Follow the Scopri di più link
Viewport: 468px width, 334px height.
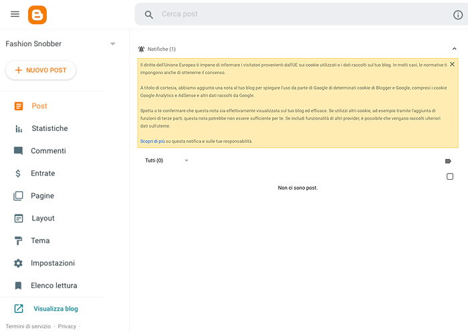tap(152, 142)
